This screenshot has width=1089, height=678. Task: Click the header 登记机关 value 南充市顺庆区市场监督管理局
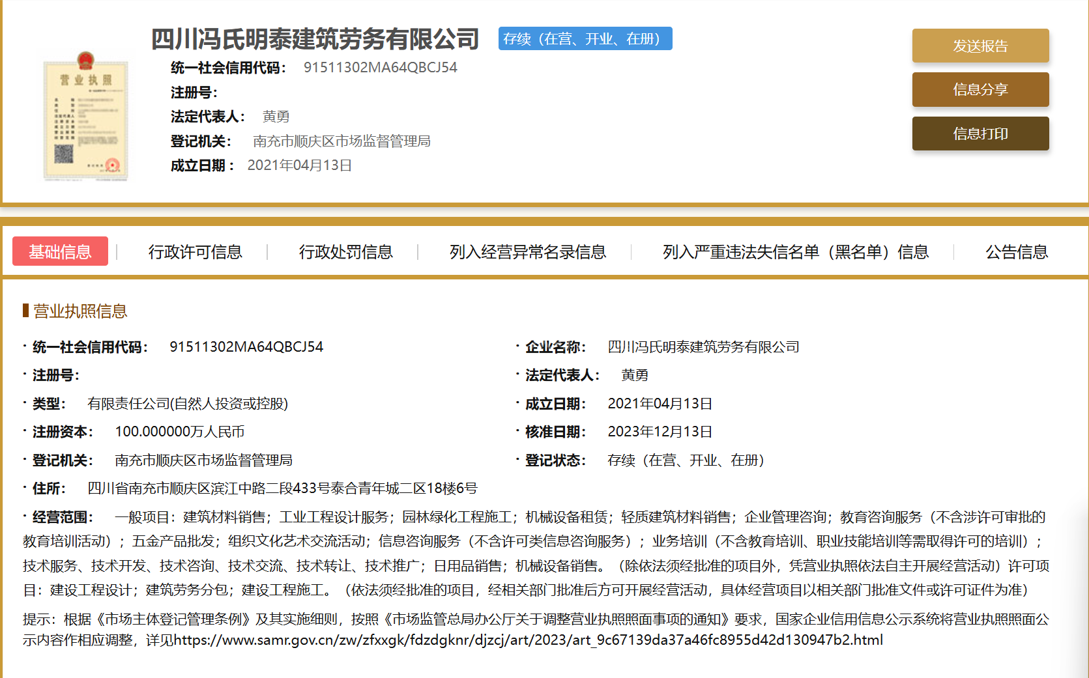(x=341, y=141)
